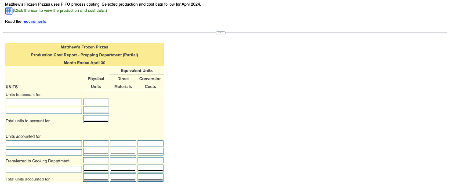Click Conversion Costs field below Transferred to Cooking row
450x187 pixels.
coord(150,169)
